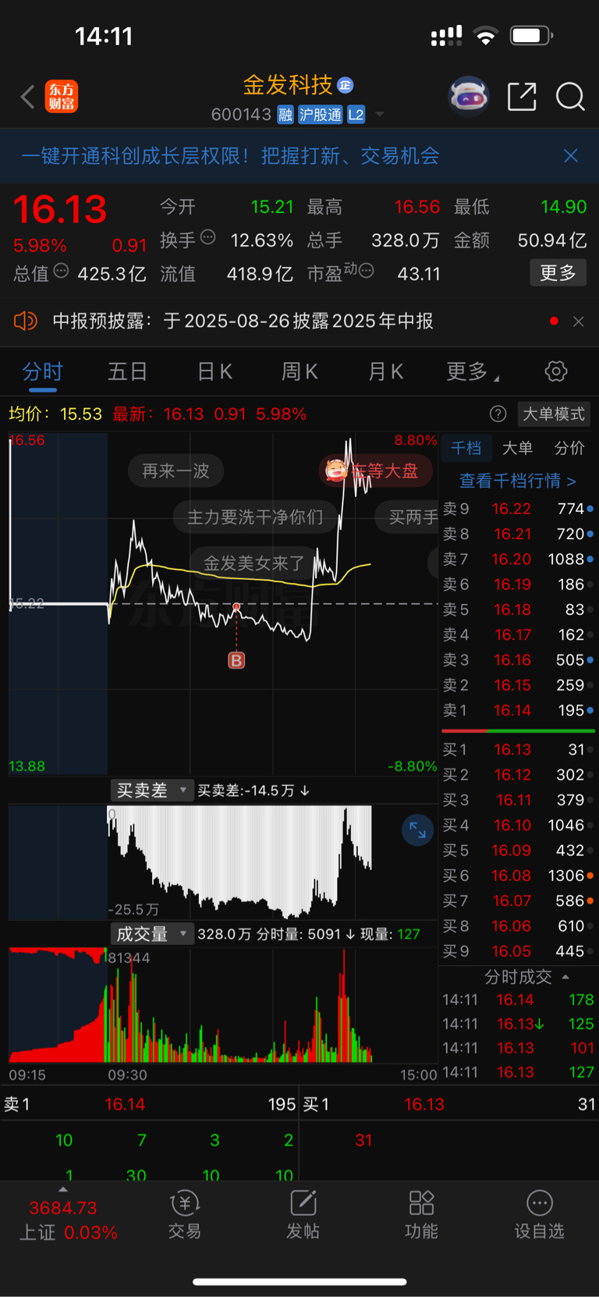This screenshot has width=599, height=1297.
Task: Tap the 中报预披露 announcement text
Action: coord(243,322)
